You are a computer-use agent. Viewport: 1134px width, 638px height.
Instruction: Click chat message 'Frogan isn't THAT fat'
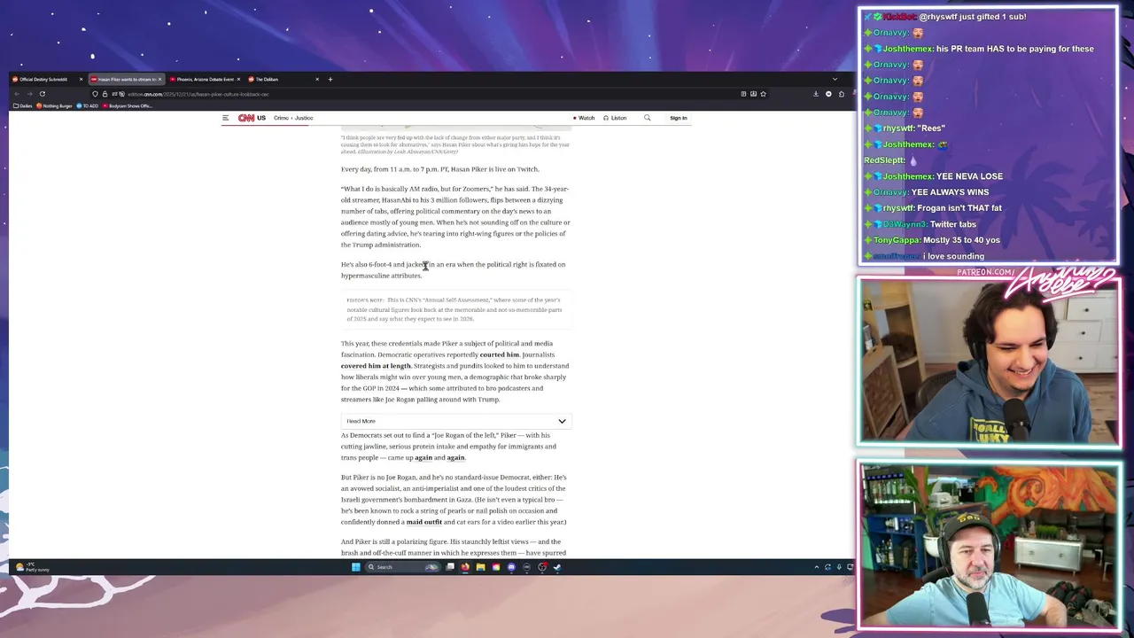point(959,208)
